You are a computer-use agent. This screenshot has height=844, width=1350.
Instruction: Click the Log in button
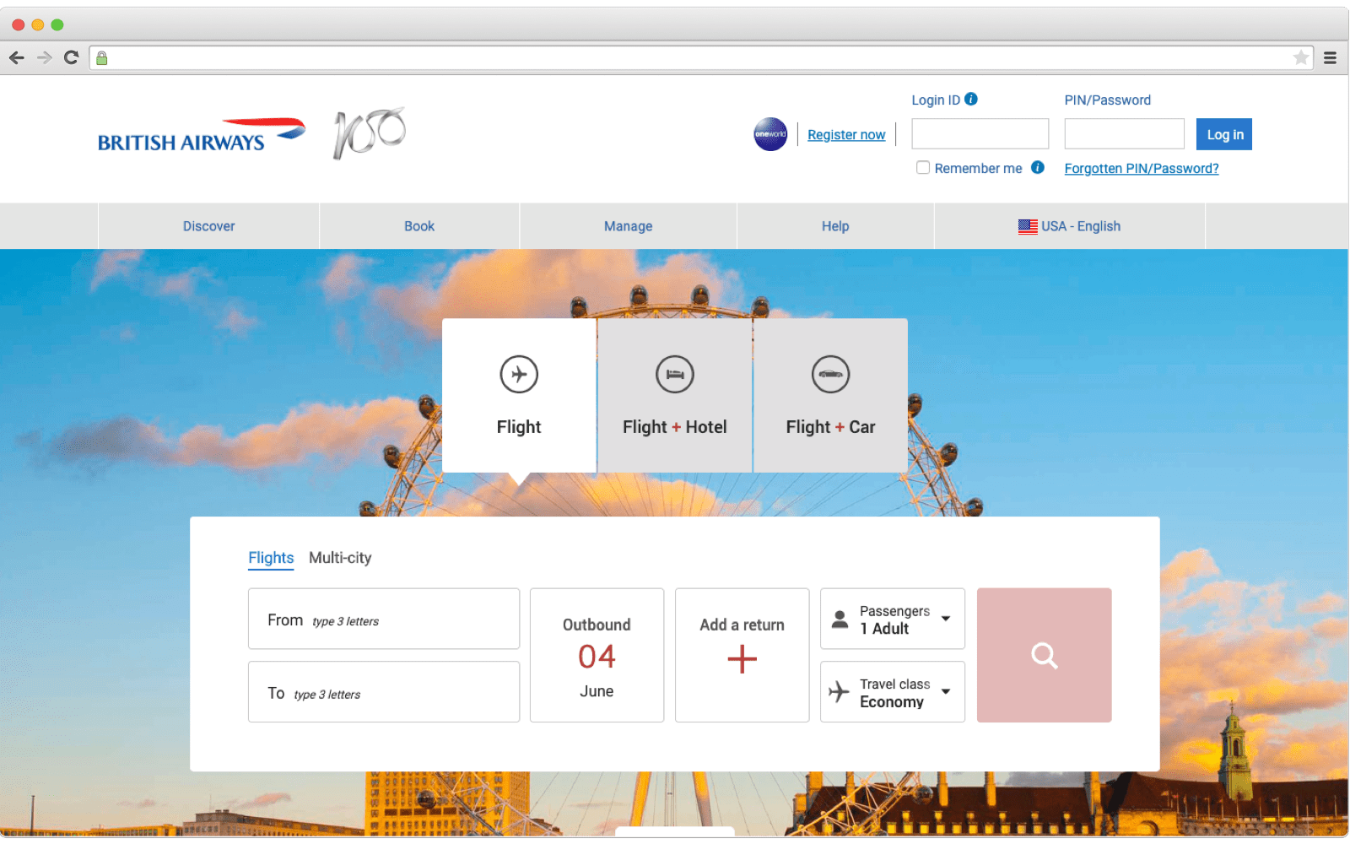click(x=1224, y=134)
